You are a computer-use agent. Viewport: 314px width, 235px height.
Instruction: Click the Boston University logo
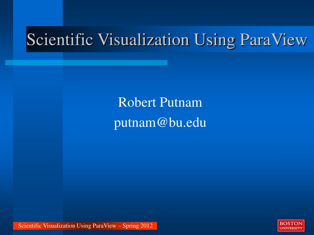pyautogui.click(x=291, y=226)
